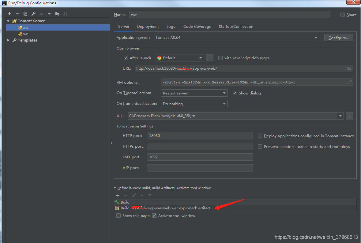This screenshot has height=243, width=361.
Task: Expand the Templates tree node
Action: [x=8, y=40]
